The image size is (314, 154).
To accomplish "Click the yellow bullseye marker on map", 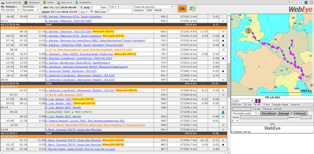I will pos(249,31).
